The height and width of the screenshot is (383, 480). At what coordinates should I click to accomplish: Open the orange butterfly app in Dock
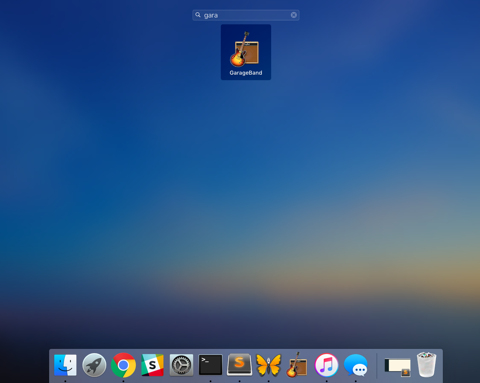point(269,365)
